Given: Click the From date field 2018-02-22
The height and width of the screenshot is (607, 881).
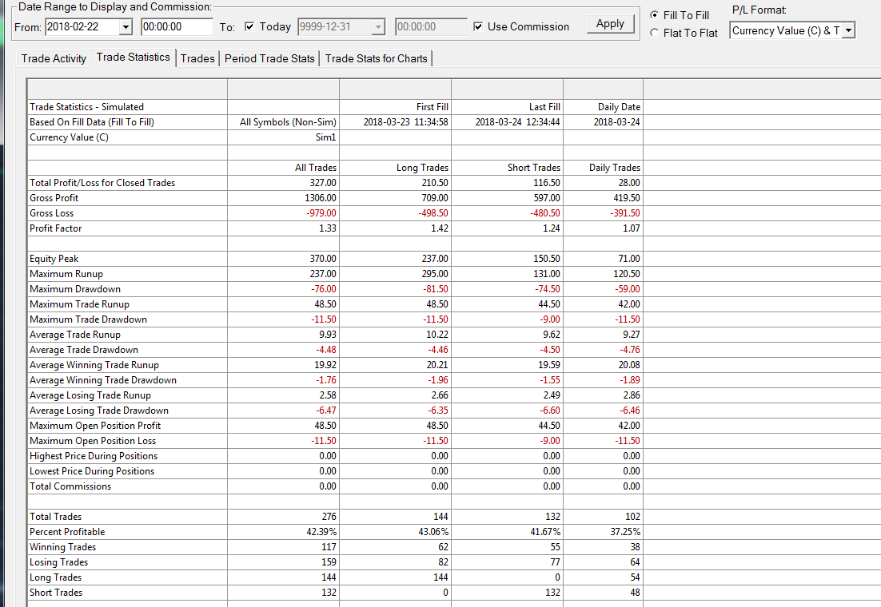Looking at the screenshot, I should coord(82,27).
